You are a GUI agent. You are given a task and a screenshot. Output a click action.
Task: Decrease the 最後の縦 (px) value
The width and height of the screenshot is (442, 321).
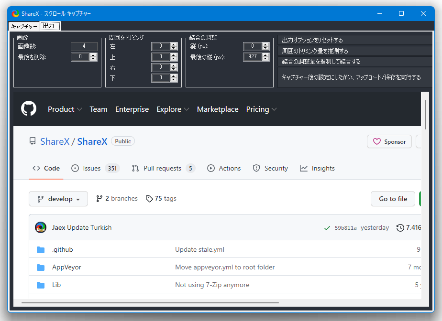[x=265, y=59]
